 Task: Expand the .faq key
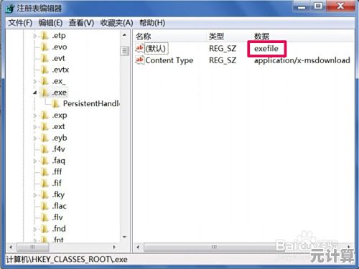tap(35, 161)
